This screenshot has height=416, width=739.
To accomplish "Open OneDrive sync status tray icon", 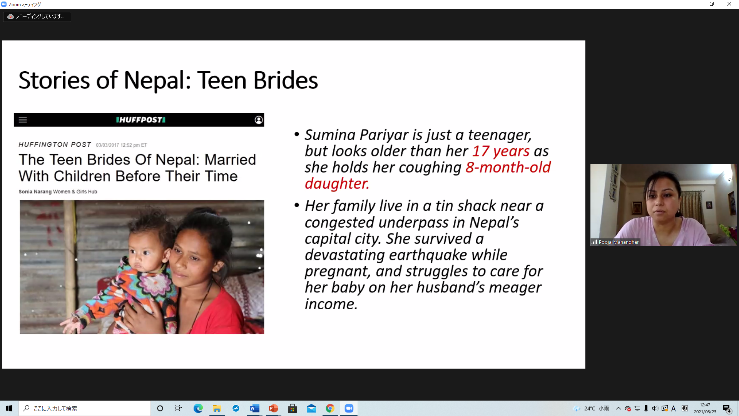I will tap(627, 408).
